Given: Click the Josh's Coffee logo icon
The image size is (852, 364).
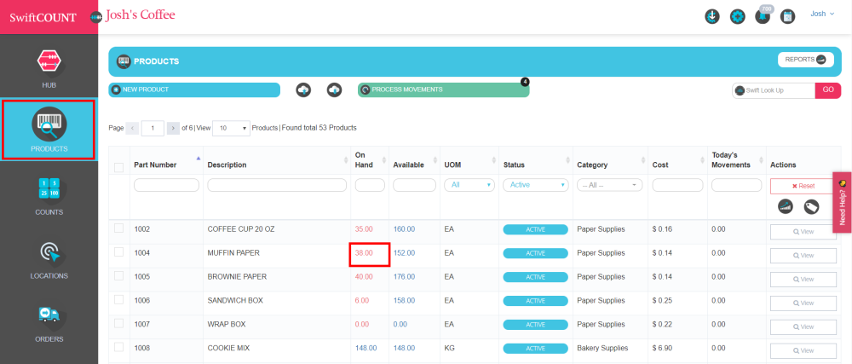Looking at the screenshot, I should click(96, 16).
